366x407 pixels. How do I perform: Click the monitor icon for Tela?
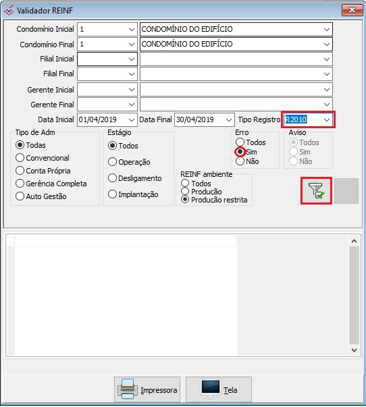pos(211,389)
